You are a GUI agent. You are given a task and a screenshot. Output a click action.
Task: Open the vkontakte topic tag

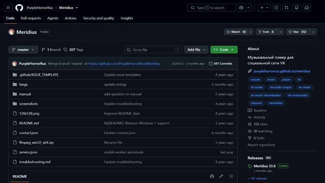click(276, 103)
